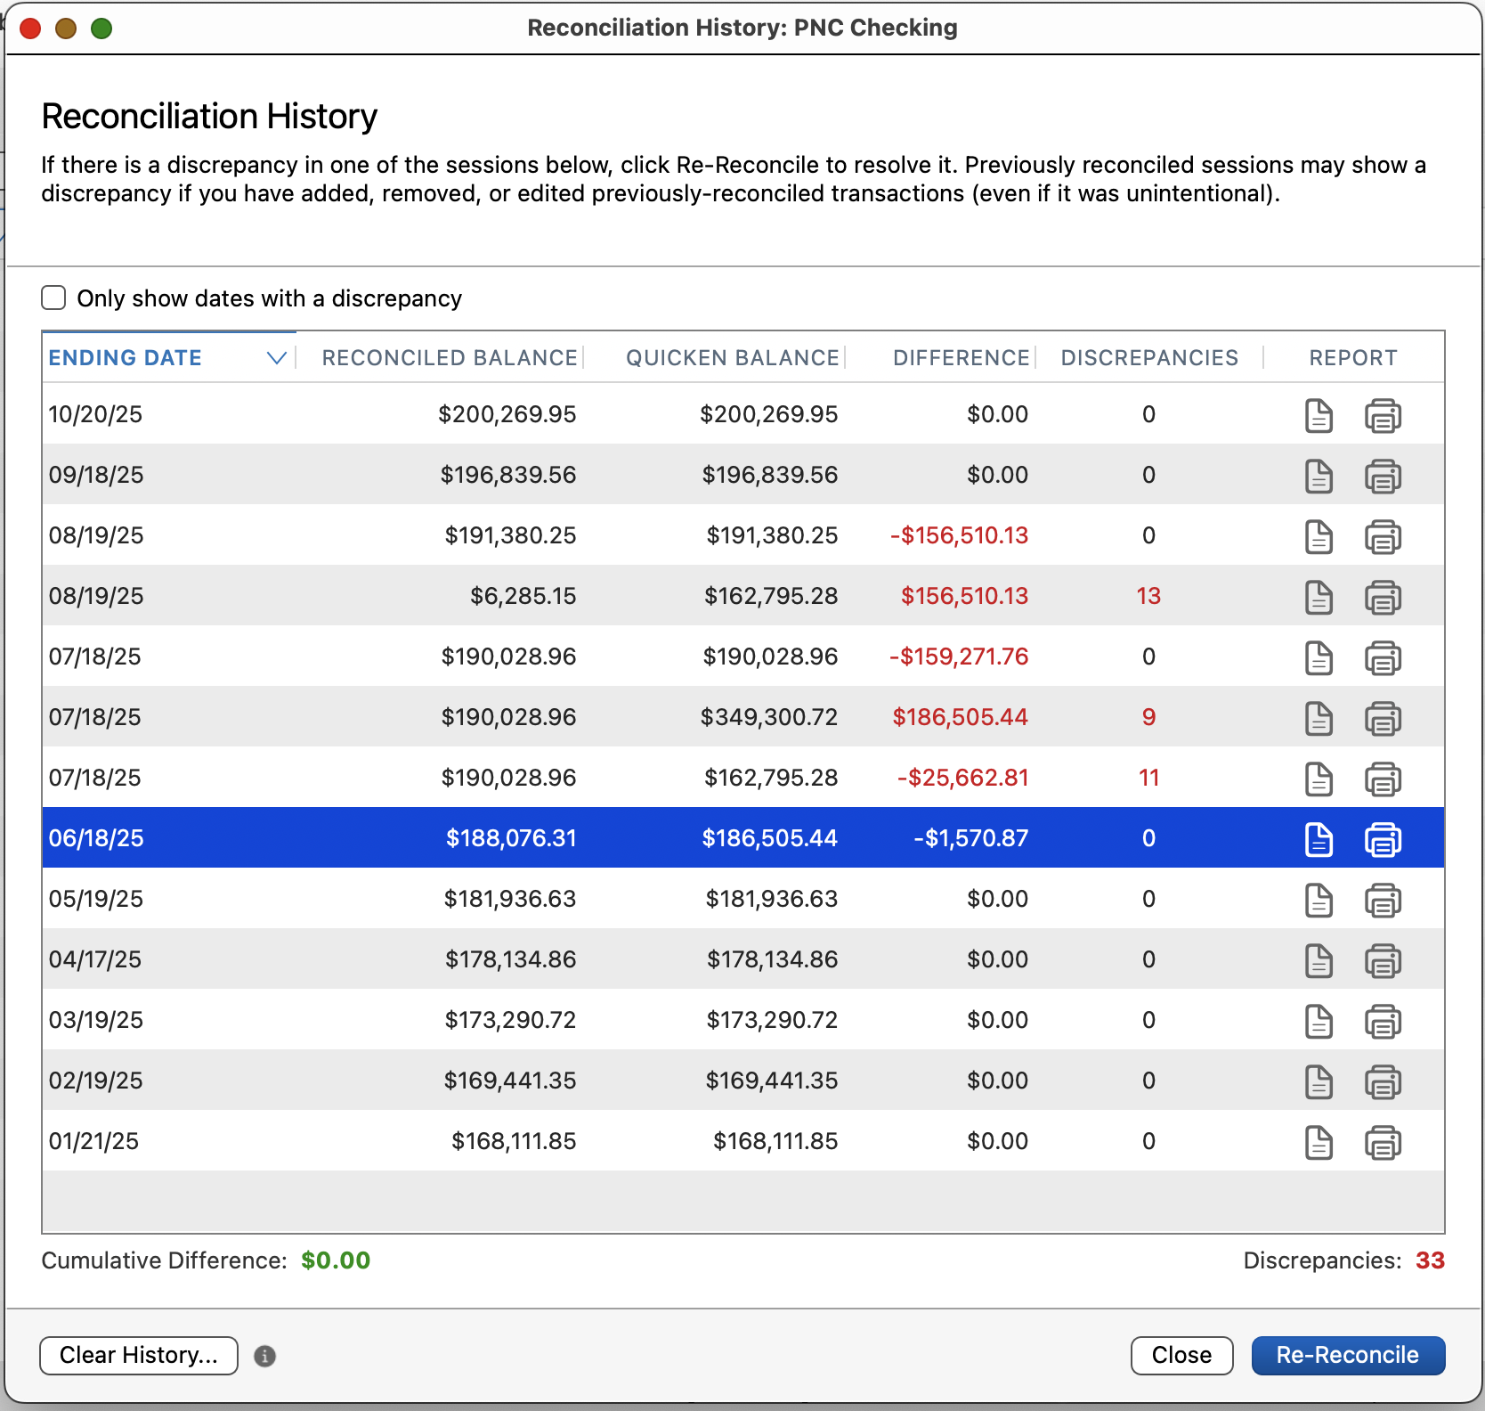Print report for the -$25,662.81 row
This screenshot has height=1411, width=1485.
pos(1383,779)
